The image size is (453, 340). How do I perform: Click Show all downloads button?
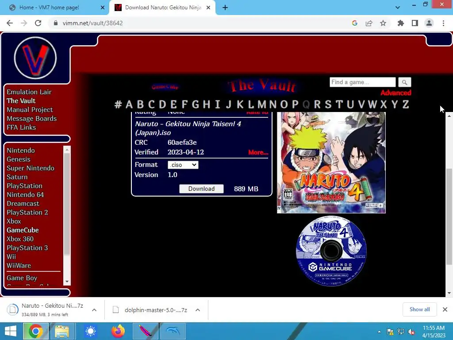(x=419, y=309)
